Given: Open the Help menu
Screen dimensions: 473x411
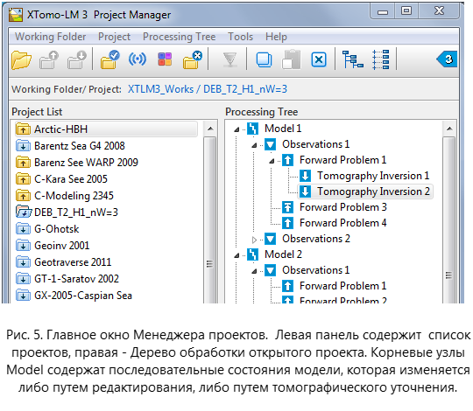Looking at the screenshot, I should click(x=276, y=37).
